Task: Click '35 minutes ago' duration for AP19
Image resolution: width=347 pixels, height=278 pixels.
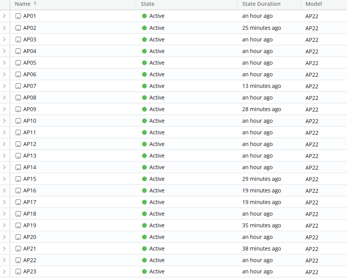Action: click(x=262, y=225)
